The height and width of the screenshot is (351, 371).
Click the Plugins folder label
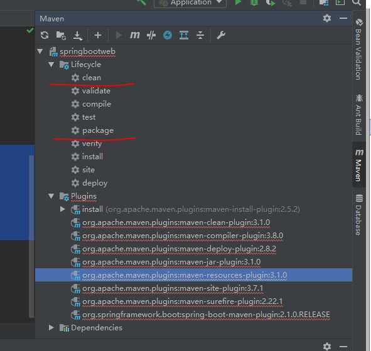tap(83, 196)
